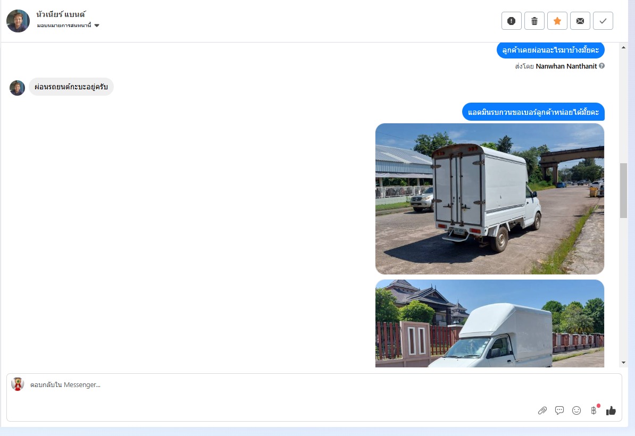The image size is (635, 436).
Task: Mark conversation as spam with exclamation icon
Action: pos(512,21)
